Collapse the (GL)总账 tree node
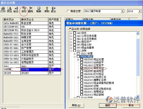Viewport: 143px width, 109px height. pos(71,51)
